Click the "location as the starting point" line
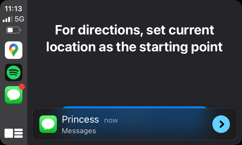 point(134,47)
